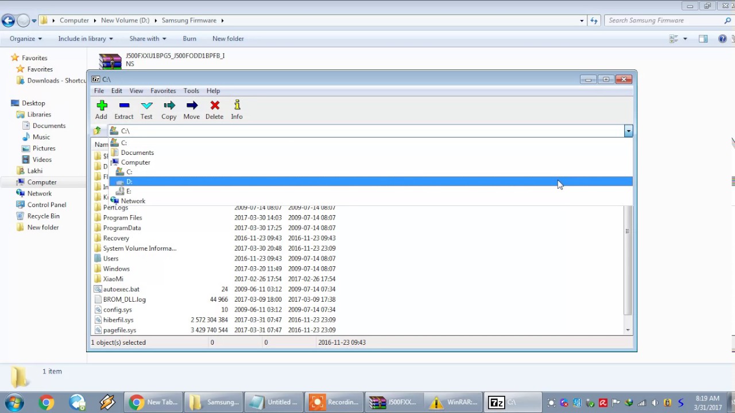This screenshot has height=413, width=735.
Task: Open the 7-Zip address bar dropdown
Action: 628,131
